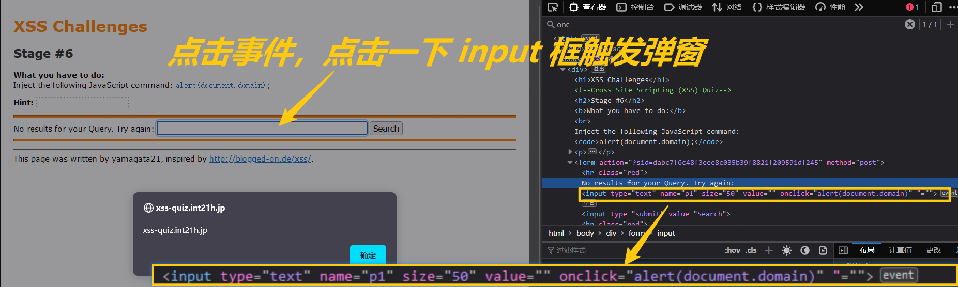Activate the element picker tool

point(553,7)
